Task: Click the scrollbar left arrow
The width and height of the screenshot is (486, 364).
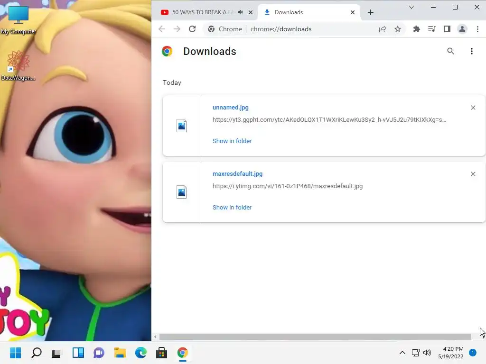Action: (155, 337)
